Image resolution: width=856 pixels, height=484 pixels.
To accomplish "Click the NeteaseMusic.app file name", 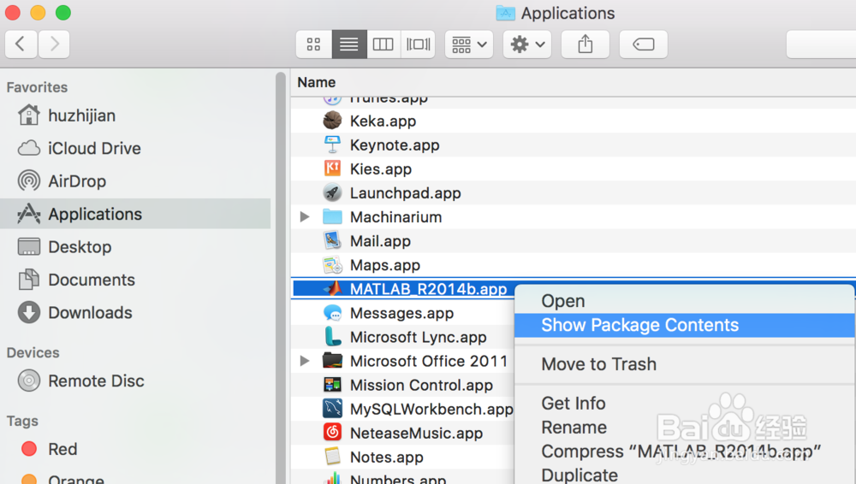I will [416, 434].
